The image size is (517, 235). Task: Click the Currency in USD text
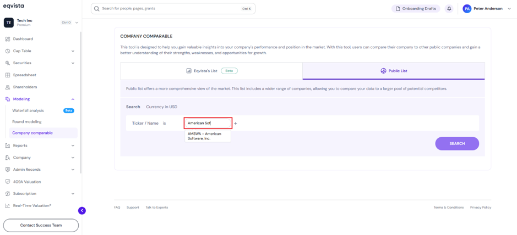(x=162, y=107)
